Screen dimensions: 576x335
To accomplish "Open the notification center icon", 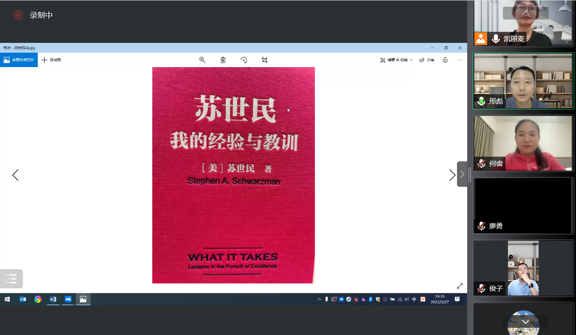I will coord(457,299).
